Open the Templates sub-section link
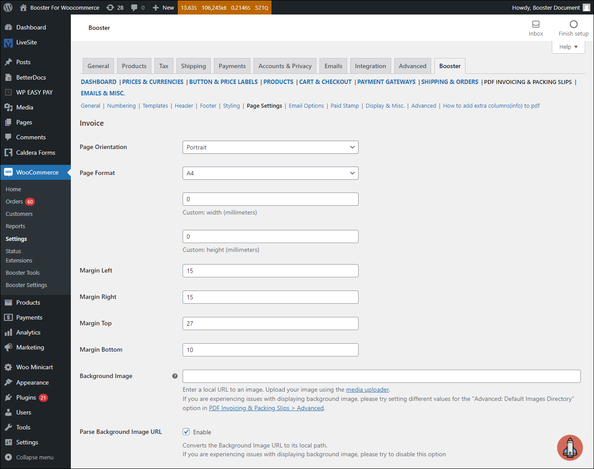The height and width of the screenshot is (469, 594). tap(155, 106)
